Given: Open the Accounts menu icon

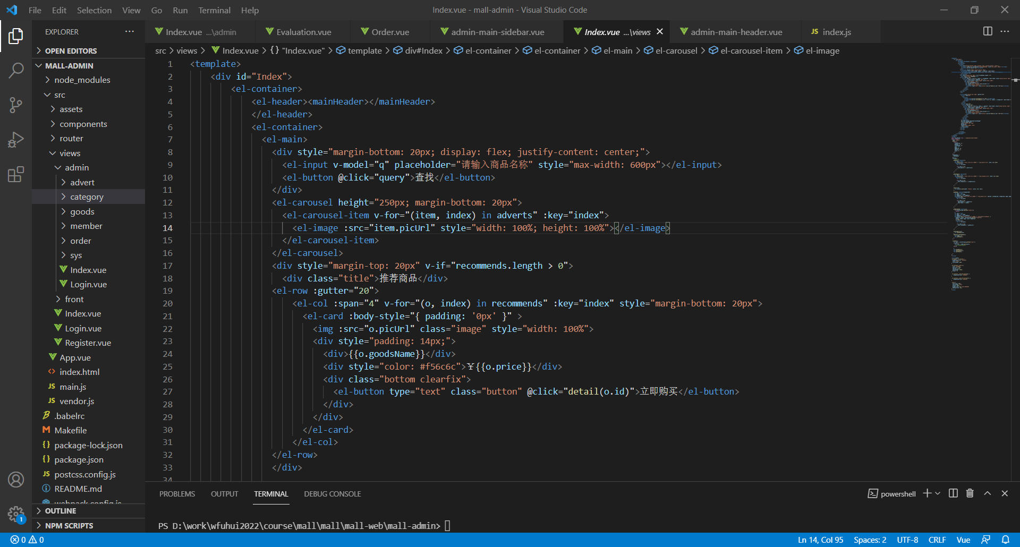Looking at the screenshot, I should pos(16,480).
